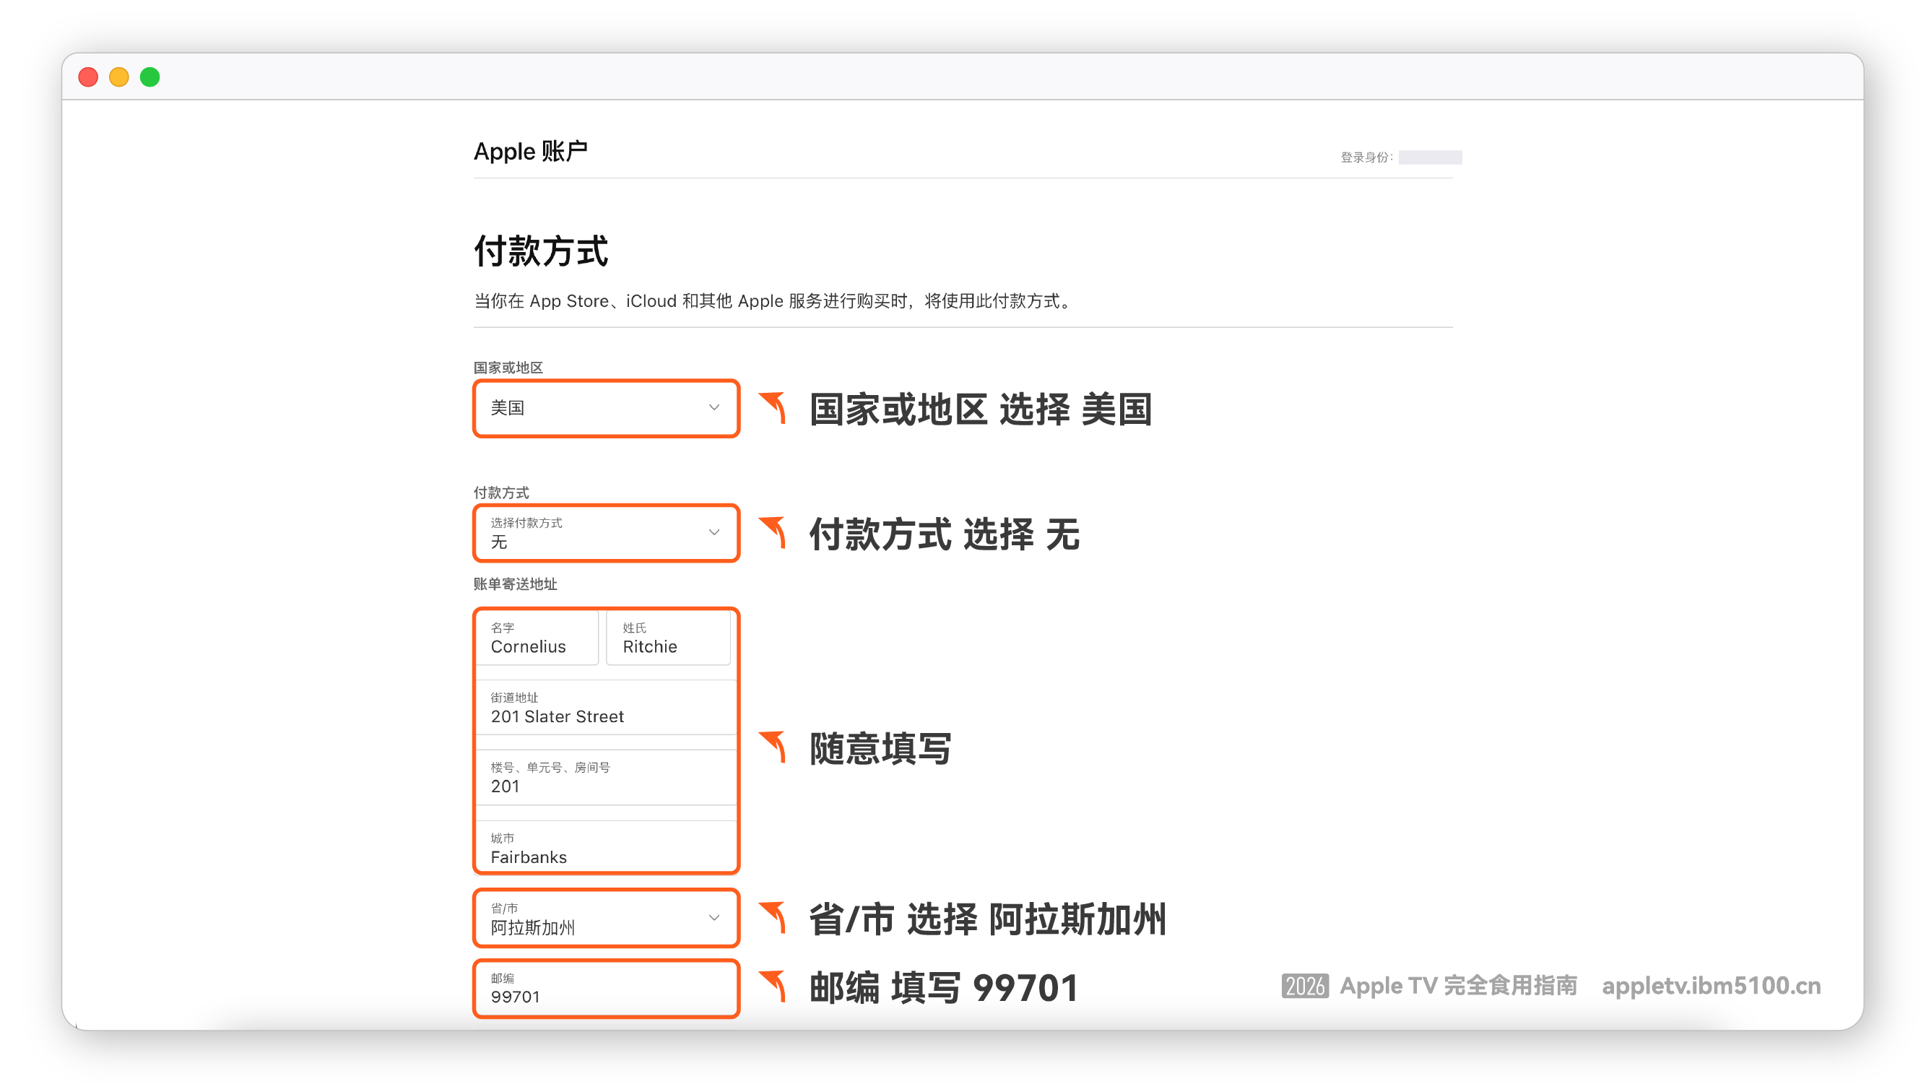Screen dimensions: 1926x1084
Task: Click the green fullscreen window button
Action: (x=150, y=77)
